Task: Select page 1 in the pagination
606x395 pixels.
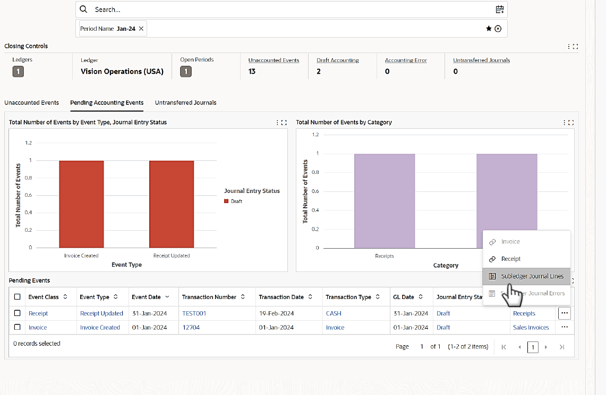Action: tap(533, 347)
